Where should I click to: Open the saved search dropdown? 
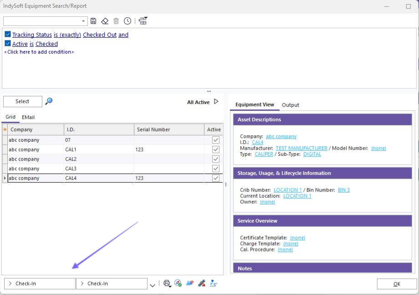tap(84, 21)
